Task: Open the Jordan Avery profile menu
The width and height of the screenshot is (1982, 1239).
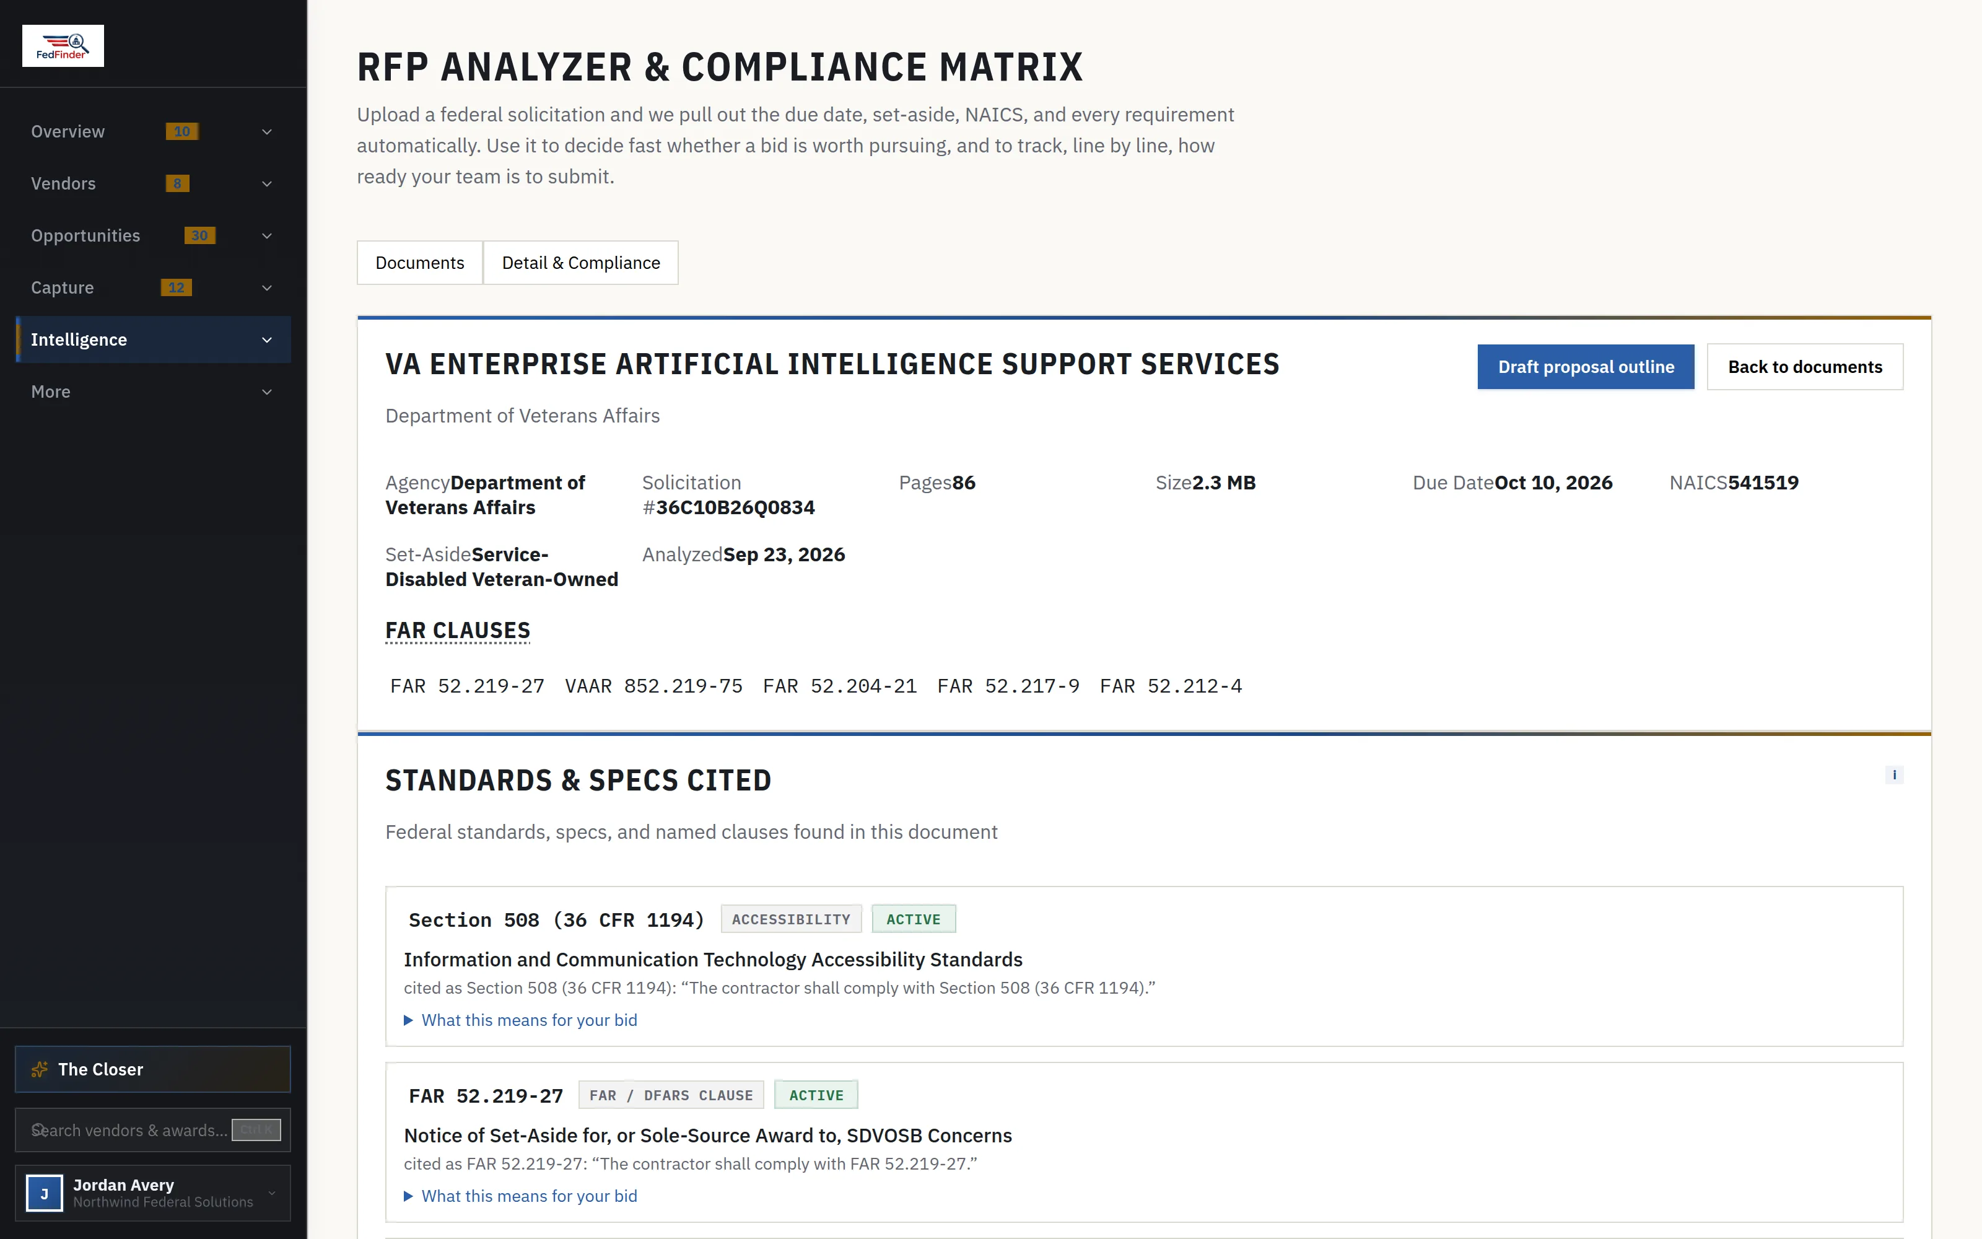Action: coord(153,1193)
